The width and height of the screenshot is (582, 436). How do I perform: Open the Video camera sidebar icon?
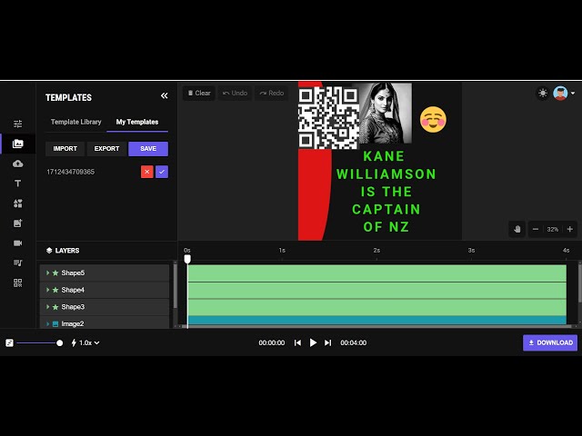(x=17, y=243)
